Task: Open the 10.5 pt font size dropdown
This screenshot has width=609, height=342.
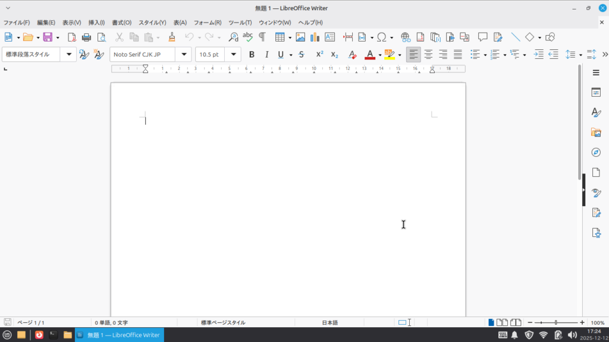Action: tap(234, 55)
